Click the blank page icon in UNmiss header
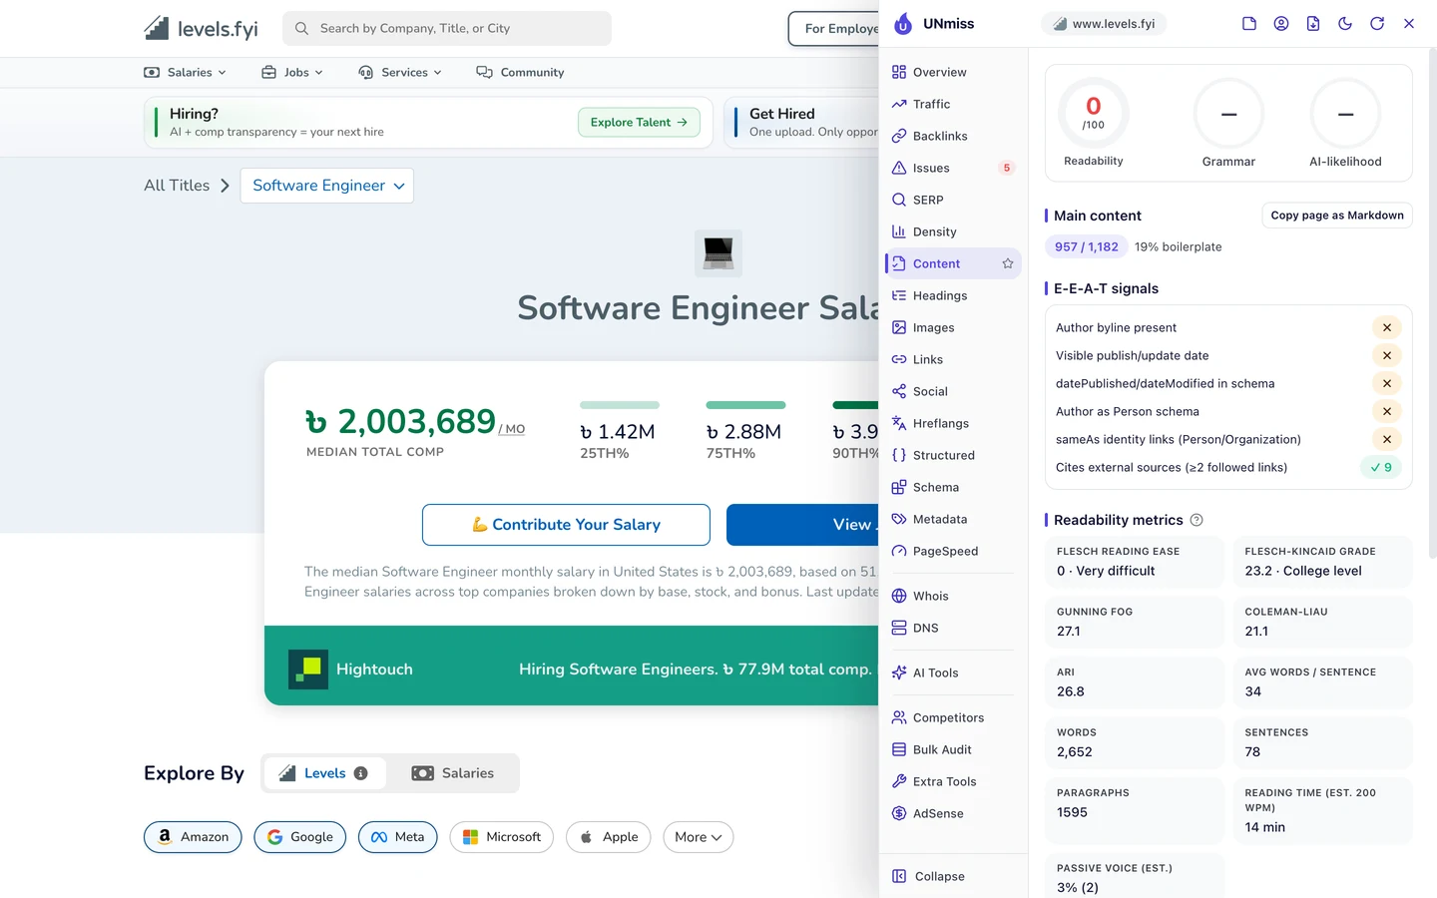Screen dimensions: 1437x898 (x=1249, y=24)
